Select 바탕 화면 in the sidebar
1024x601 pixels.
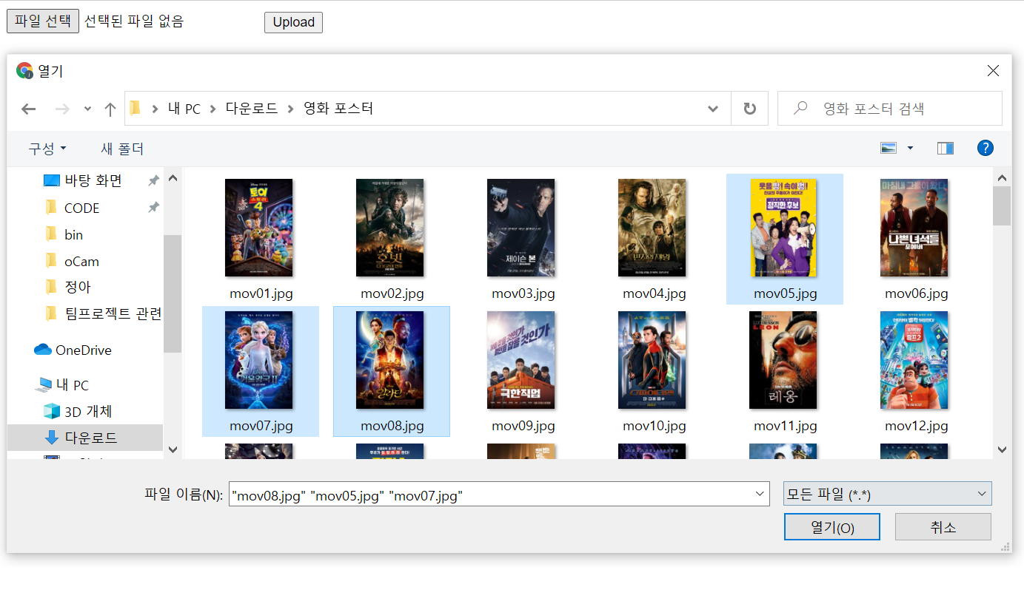point(93,180)
